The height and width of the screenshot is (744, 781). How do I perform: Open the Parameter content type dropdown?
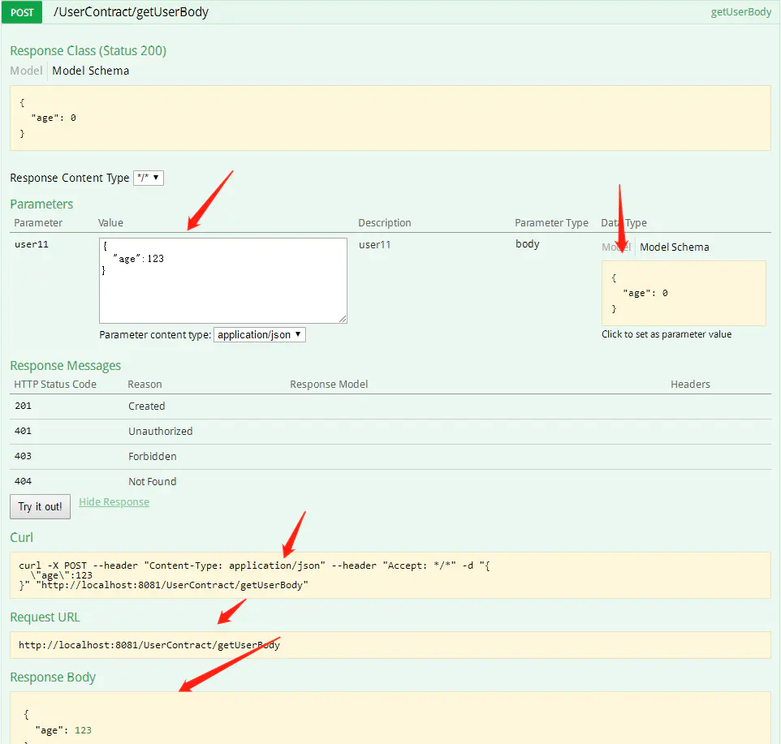pyautogui.click(x=260, y=335)
